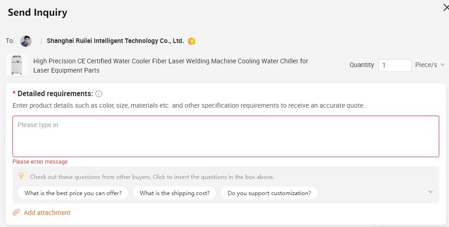Open the High Precision Water Chiller product title
449x227 pixels.
point(171,66)
